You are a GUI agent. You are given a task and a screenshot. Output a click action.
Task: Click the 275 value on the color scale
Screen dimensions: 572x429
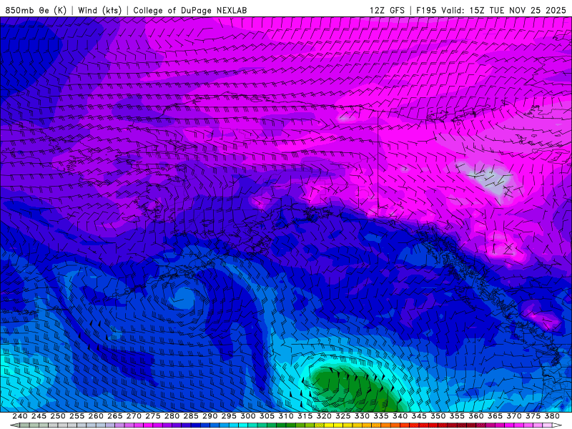(x=153, y=416)
